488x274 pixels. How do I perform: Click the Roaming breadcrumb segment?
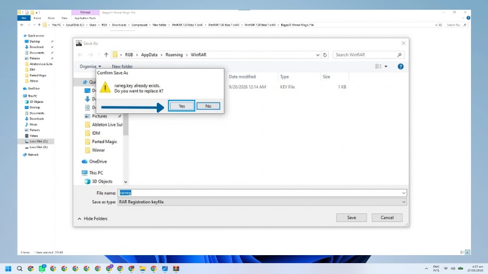tap(174, 55)
